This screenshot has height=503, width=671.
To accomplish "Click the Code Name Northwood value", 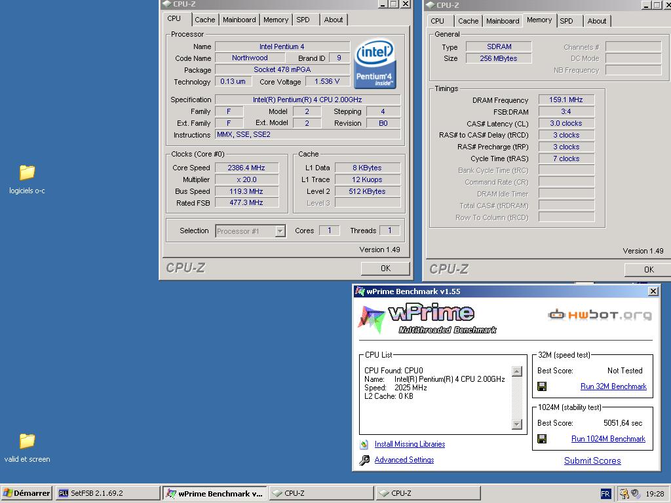I will point(250,58).
